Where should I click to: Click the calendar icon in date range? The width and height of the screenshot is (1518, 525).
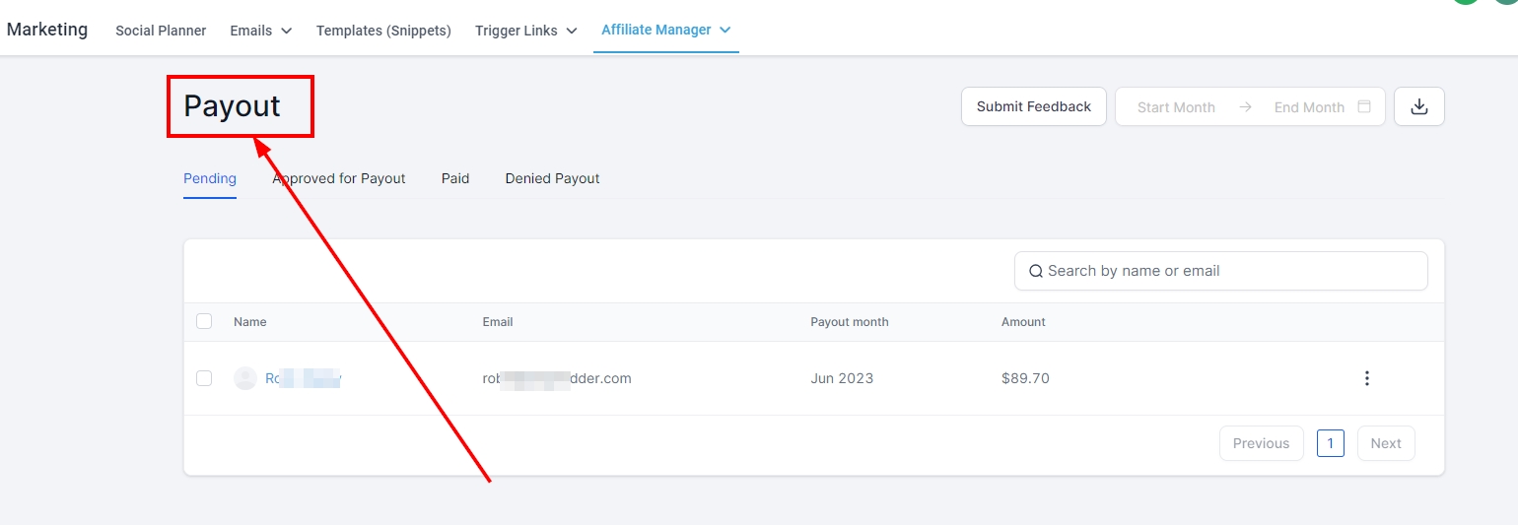1364,106
